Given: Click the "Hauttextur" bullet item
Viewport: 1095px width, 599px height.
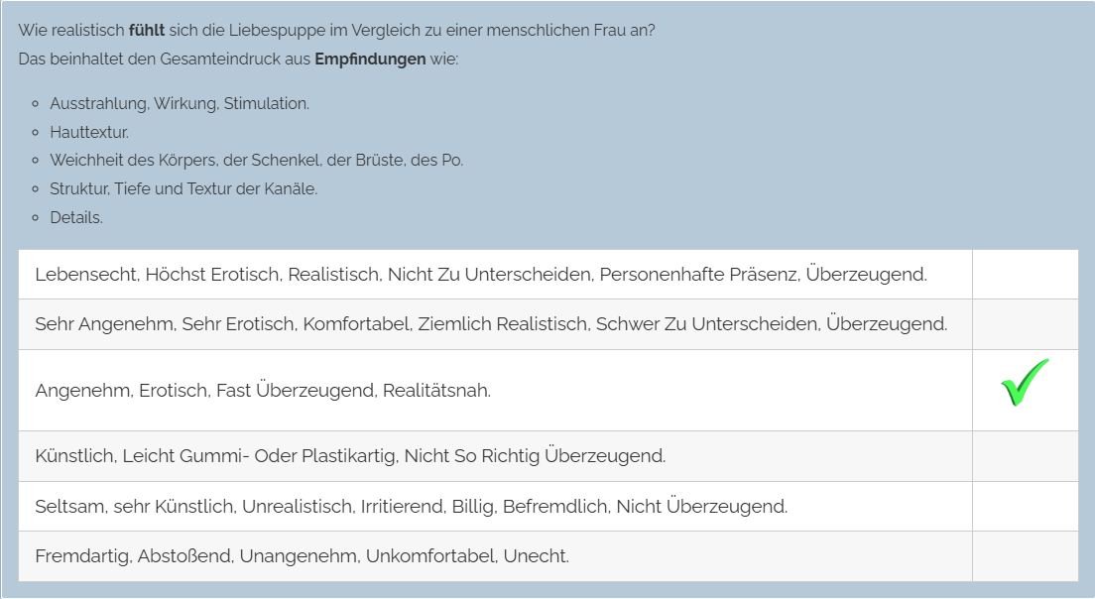Looking at the screenshot, I should [x=89, y=132].
